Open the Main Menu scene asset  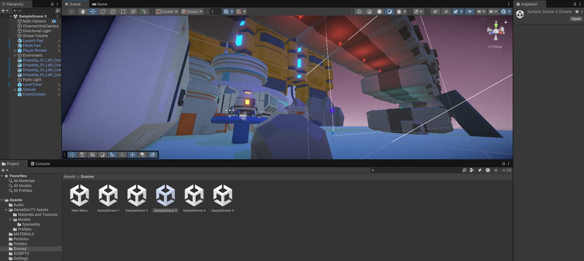pos(80,198)
